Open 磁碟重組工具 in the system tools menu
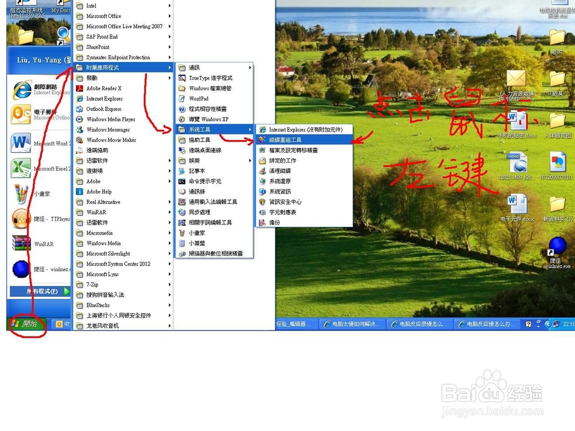The height and width of the screenshot is (431, 575). tap(304, 140)
